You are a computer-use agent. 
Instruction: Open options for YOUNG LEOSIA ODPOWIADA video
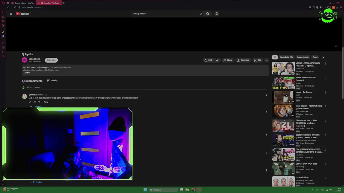(x=325, y=64)
